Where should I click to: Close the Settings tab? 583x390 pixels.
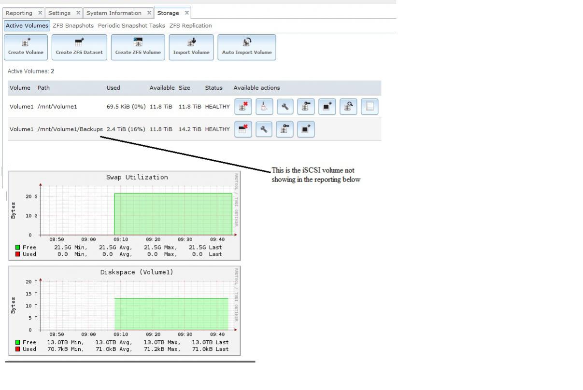[78, 13]
